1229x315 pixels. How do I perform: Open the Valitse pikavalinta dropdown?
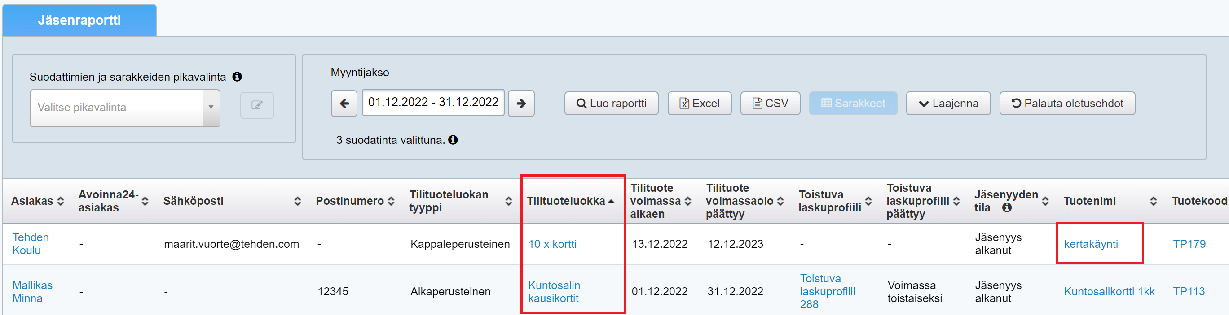pyautogui.click(x=124, y=108)
